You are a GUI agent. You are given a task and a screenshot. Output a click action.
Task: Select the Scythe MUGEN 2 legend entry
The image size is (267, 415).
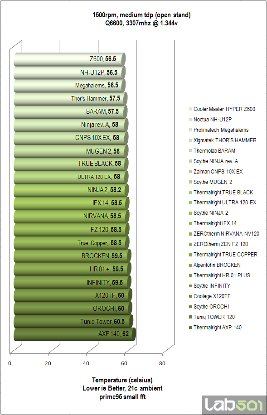(211, 182)
